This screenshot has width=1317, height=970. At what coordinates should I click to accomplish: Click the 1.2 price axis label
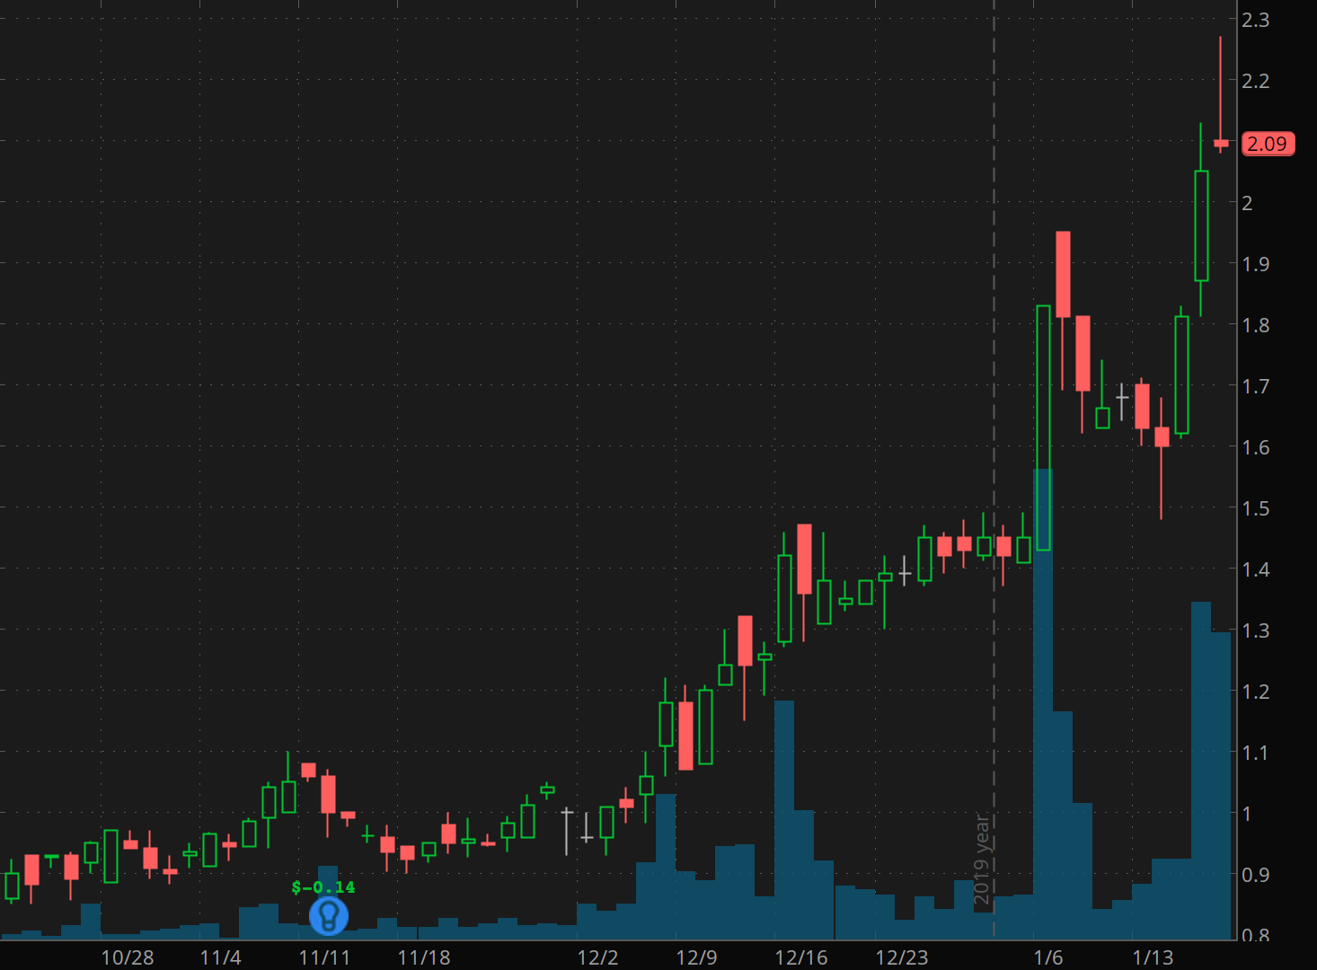click(x=1255, y=692)
